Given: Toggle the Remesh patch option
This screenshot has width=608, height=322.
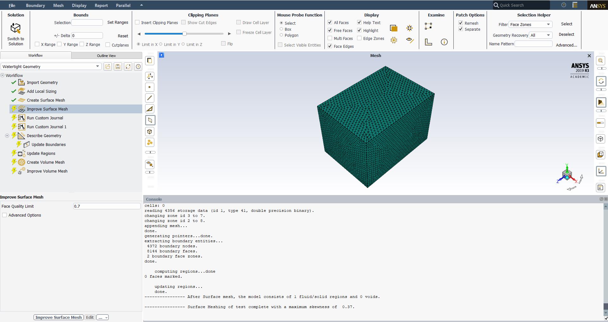Looking at the screenshot, I should (x=461, y=23).
